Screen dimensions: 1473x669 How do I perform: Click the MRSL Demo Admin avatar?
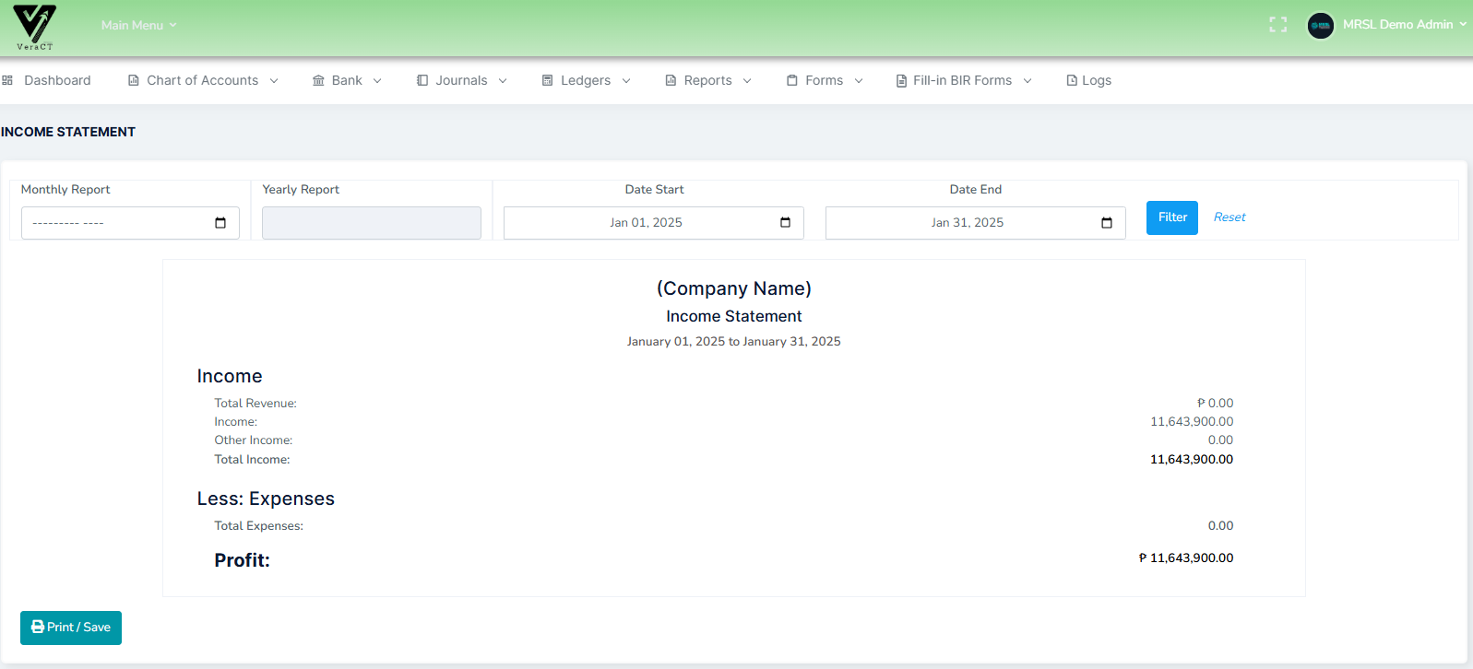[1320, 26]
